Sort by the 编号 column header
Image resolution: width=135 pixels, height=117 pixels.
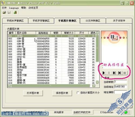pos(12,33)
